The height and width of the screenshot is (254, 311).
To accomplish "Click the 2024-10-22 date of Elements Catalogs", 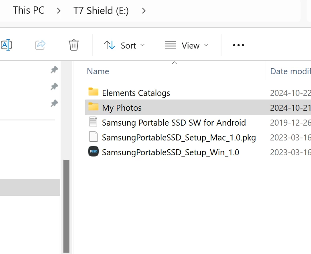I will (291, 93).
